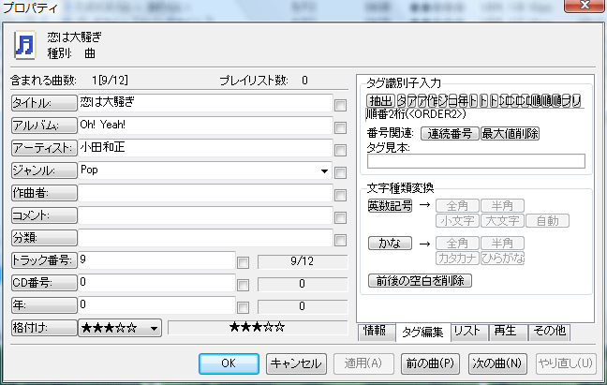Go to next song with 次の曲(N)
607x385 pixels.
497,363
